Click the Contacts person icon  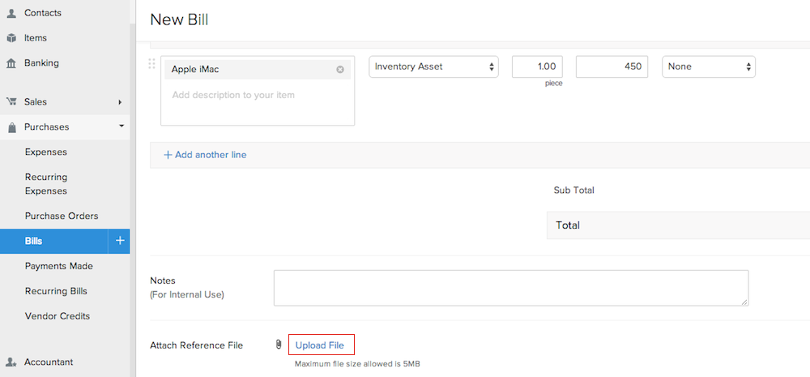point(11,13)
